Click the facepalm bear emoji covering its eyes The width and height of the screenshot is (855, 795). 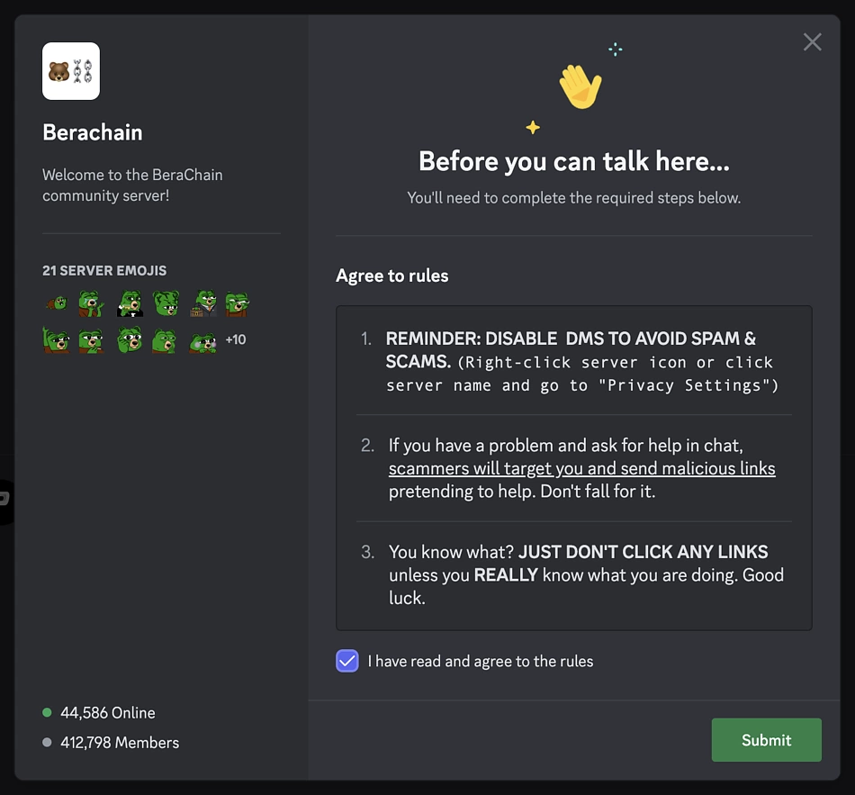coord(238,304)
